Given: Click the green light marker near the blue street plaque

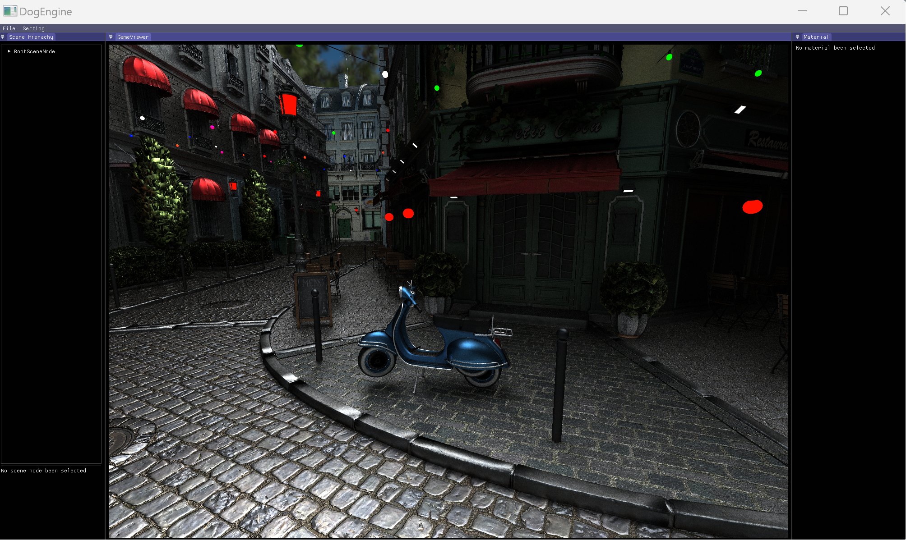Looking at the screenshot, I should pyautogui.click(x=669, y=57).
